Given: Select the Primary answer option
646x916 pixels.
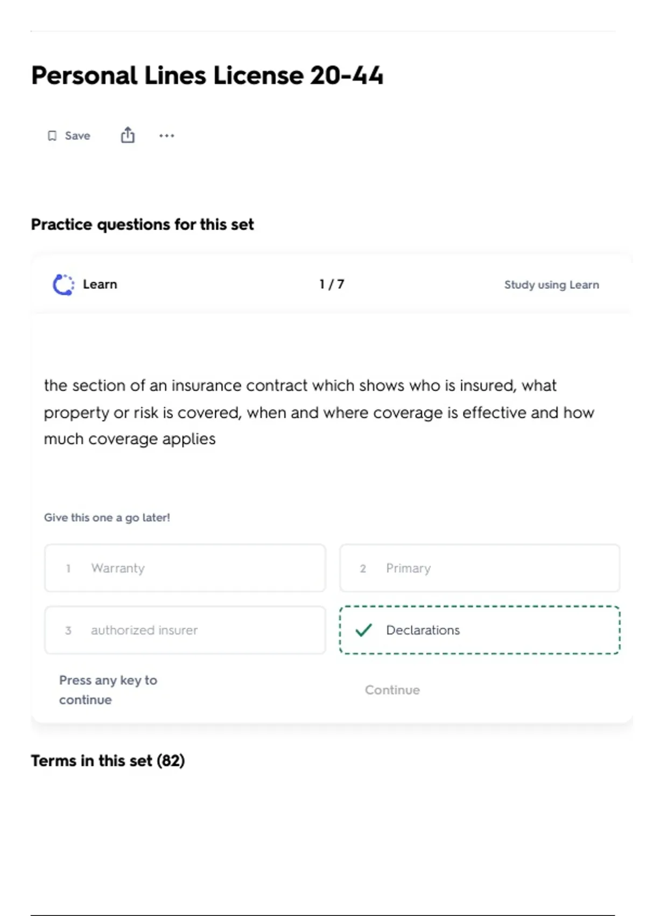Looking at the screenshot, I should [479, 568].
